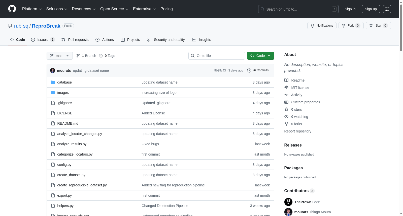This screenshot has height=216, width=403.
Task: Click the magnifier icon in the top search bar
Action: coord(262,9)
